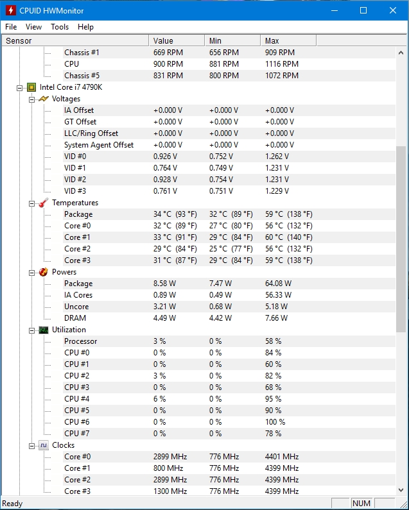Click the scrollbar down arrow
The width and height of the screenshot is (409, 510).
coord(401,489)
